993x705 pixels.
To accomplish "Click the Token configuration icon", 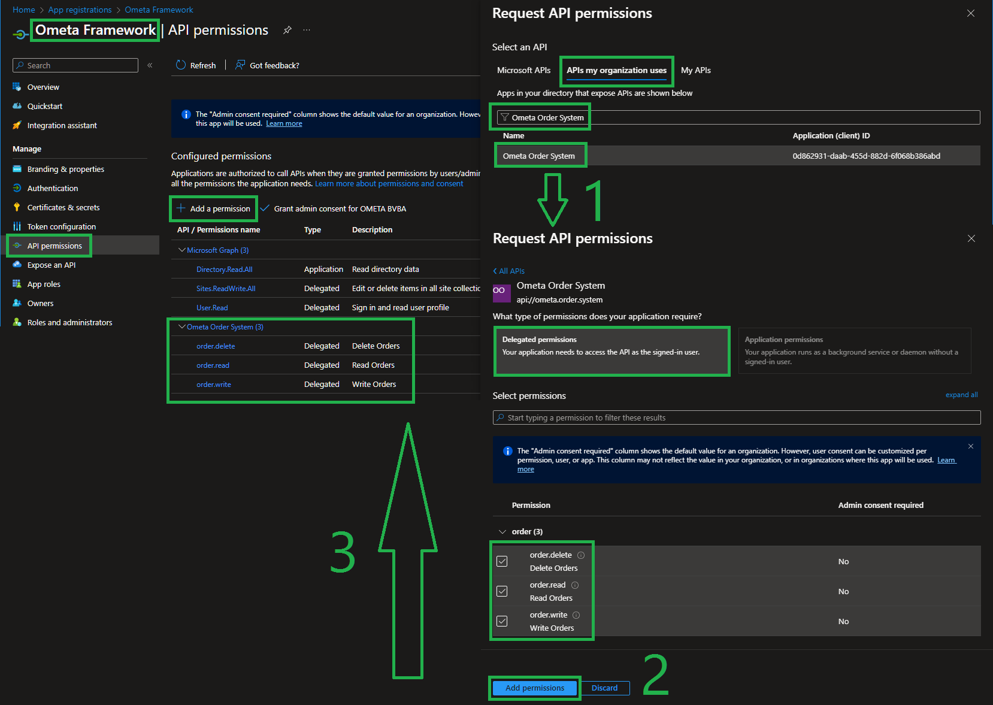I will coord(17,226).
